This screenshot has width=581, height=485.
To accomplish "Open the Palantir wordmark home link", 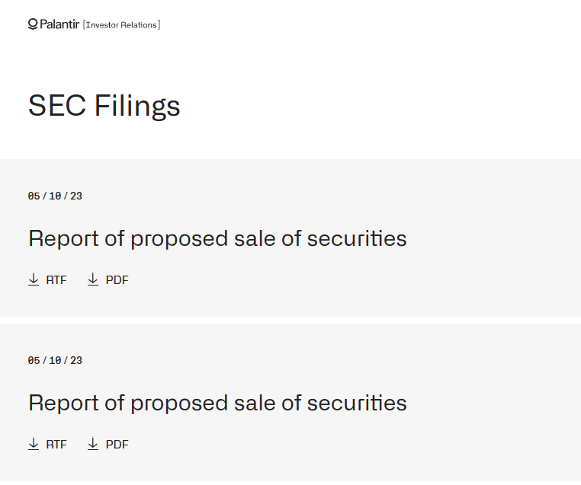I will point(59,24).
